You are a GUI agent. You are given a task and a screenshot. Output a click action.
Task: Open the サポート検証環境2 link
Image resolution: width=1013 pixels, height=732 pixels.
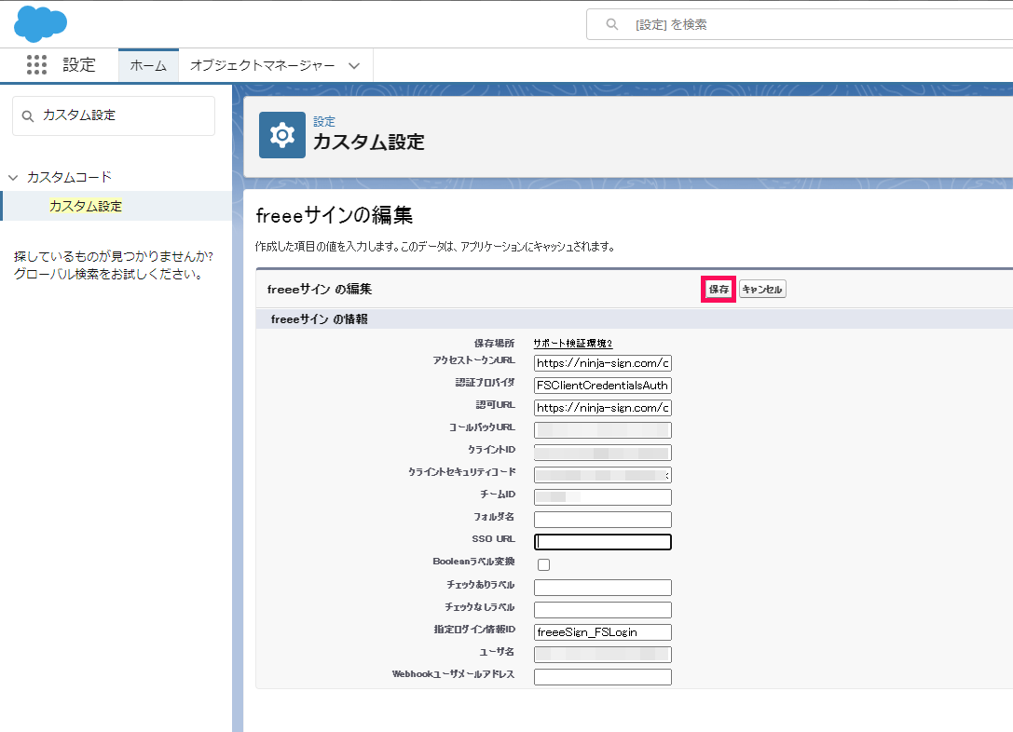[572, 344]
